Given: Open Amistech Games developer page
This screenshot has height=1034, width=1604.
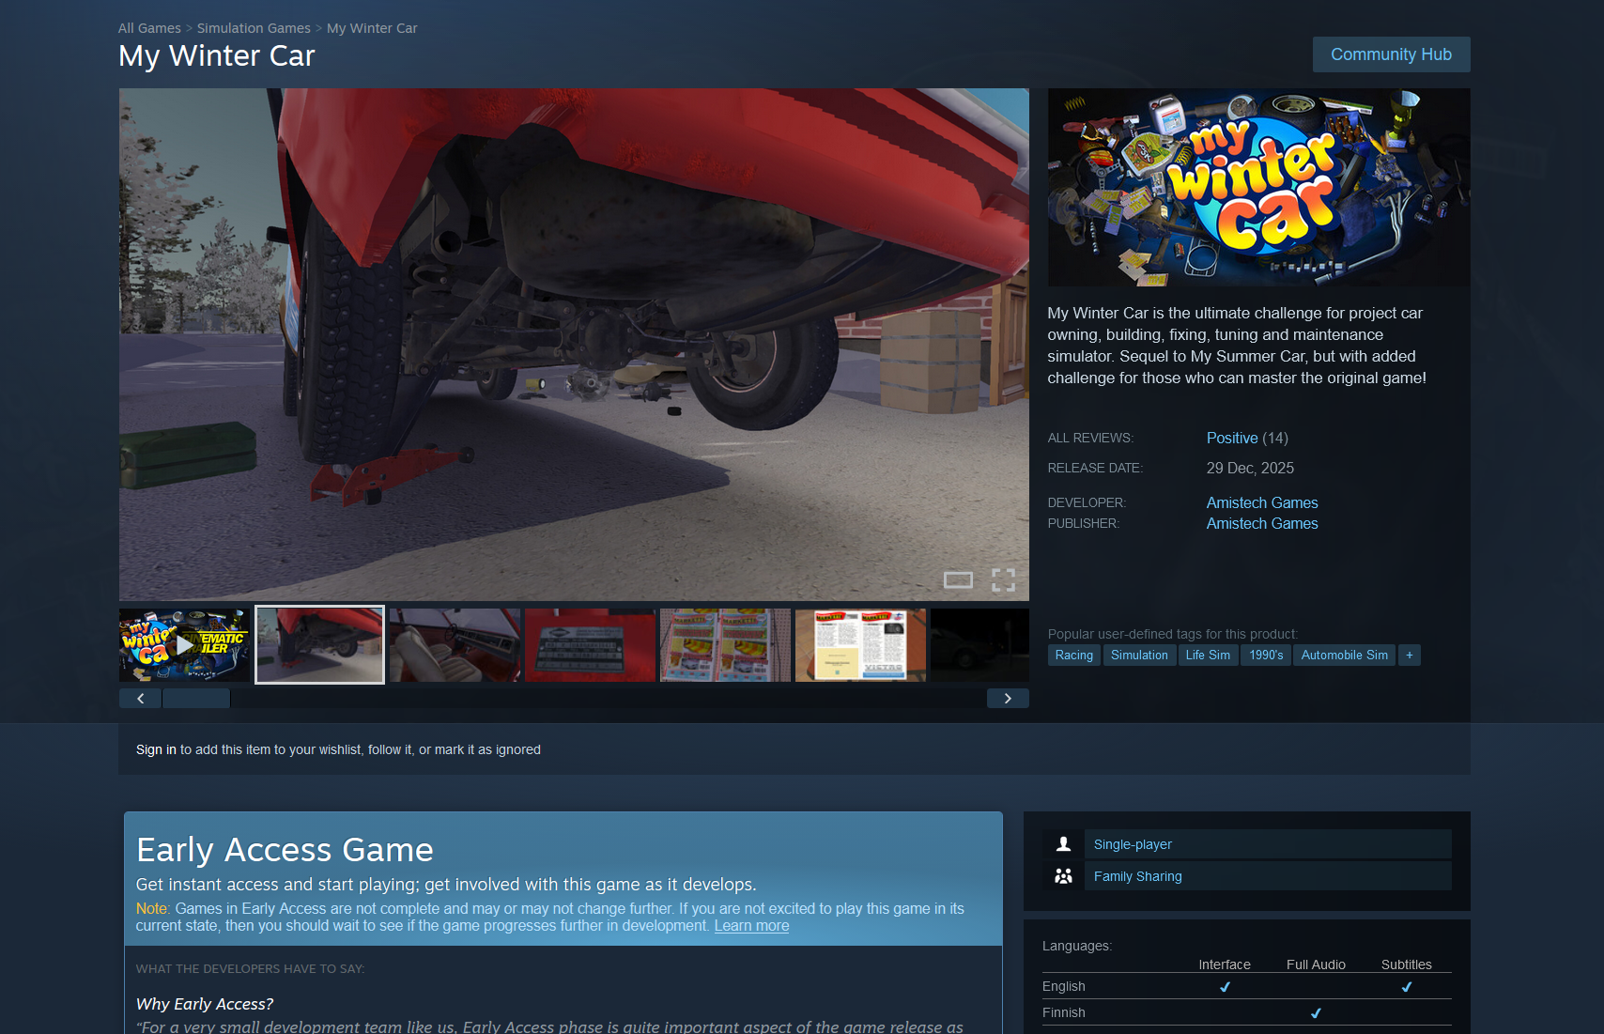Looking at the screenshot, I should (1262, 502).
